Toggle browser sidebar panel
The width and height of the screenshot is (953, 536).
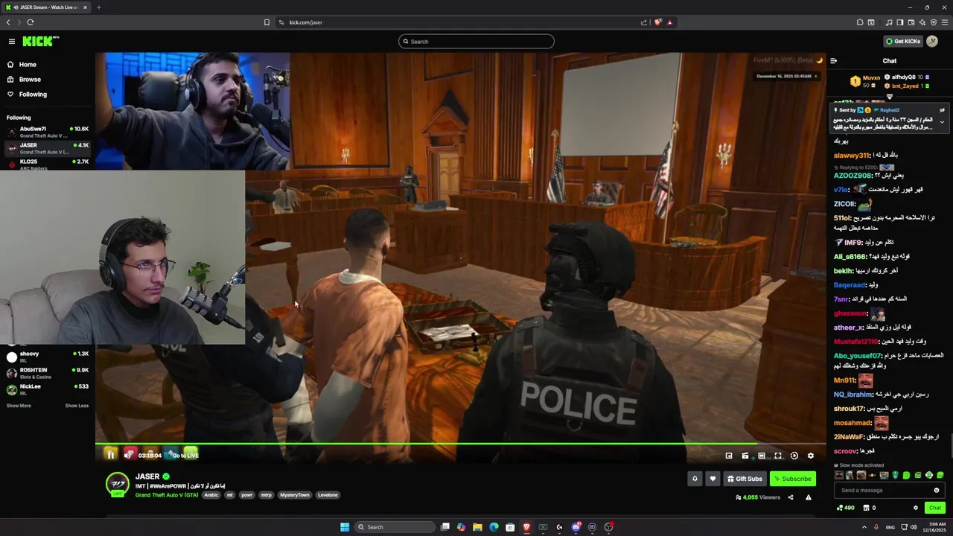click(899, 22)
